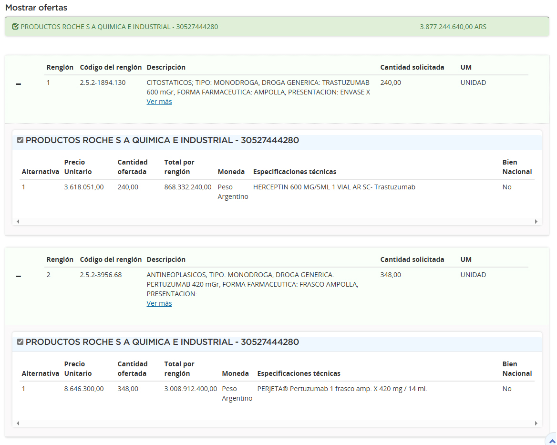557x445 pixels.
Task: Click right scroll arrow in the Perjeta offer table
Action: pos(536,423)
